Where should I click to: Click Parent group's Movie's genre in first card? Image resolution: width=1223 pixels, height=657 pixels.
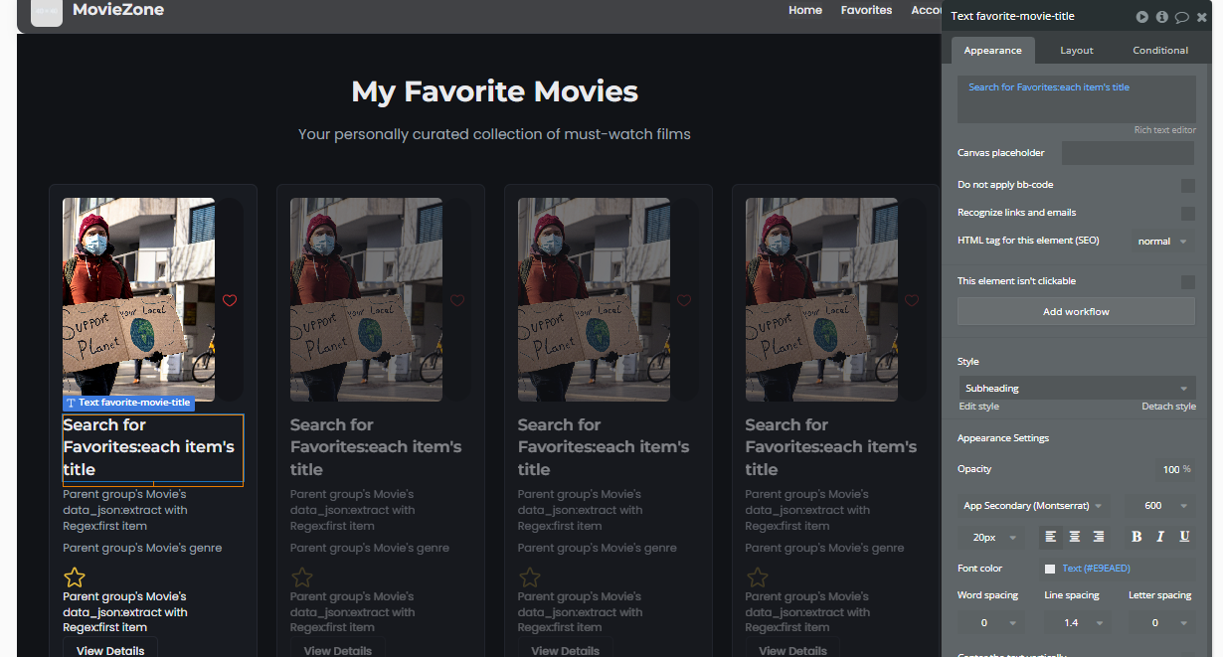tap(142, 548)
